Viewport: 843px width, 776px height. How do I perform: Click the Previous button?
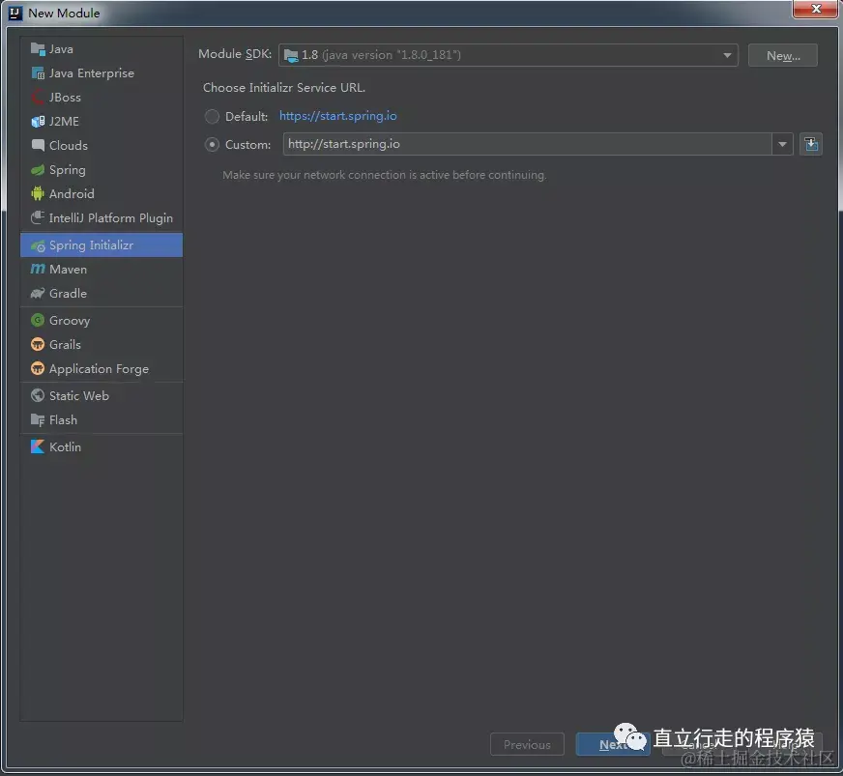click(x=527, y=744)
